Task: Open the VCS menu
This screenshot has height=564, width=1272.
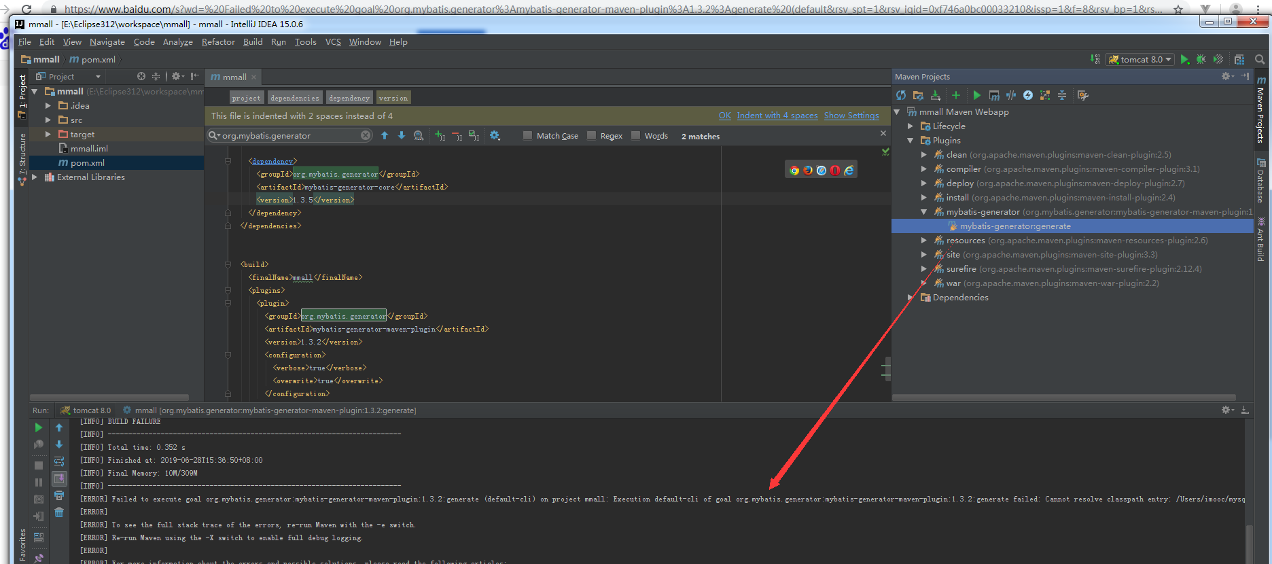Action: (x=333, y=42)
